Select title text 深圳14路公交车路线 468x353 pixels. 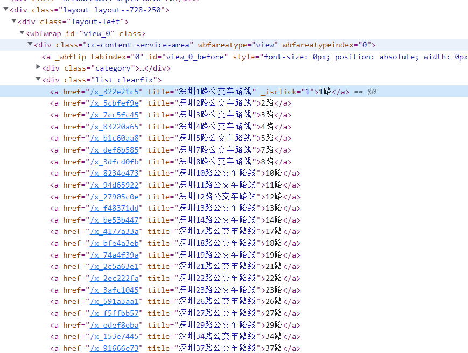point(217,220)
